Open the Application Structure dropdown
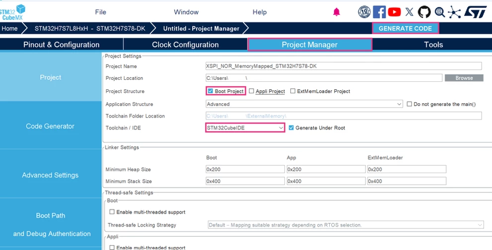Screen dimensions: 492x250 tap(304, 104)
